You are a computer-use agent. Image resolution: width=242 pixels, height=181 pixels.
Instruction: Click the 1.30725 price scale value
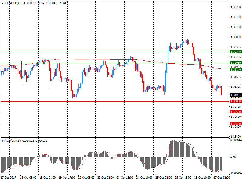[x=236, y=107]
